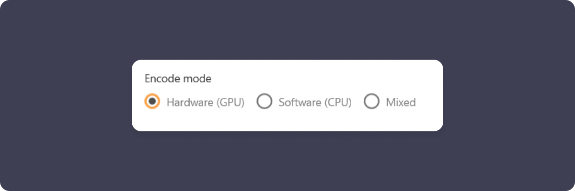Click the "Encode mode" heading
The image size is (575, 191).
[178, 78]
